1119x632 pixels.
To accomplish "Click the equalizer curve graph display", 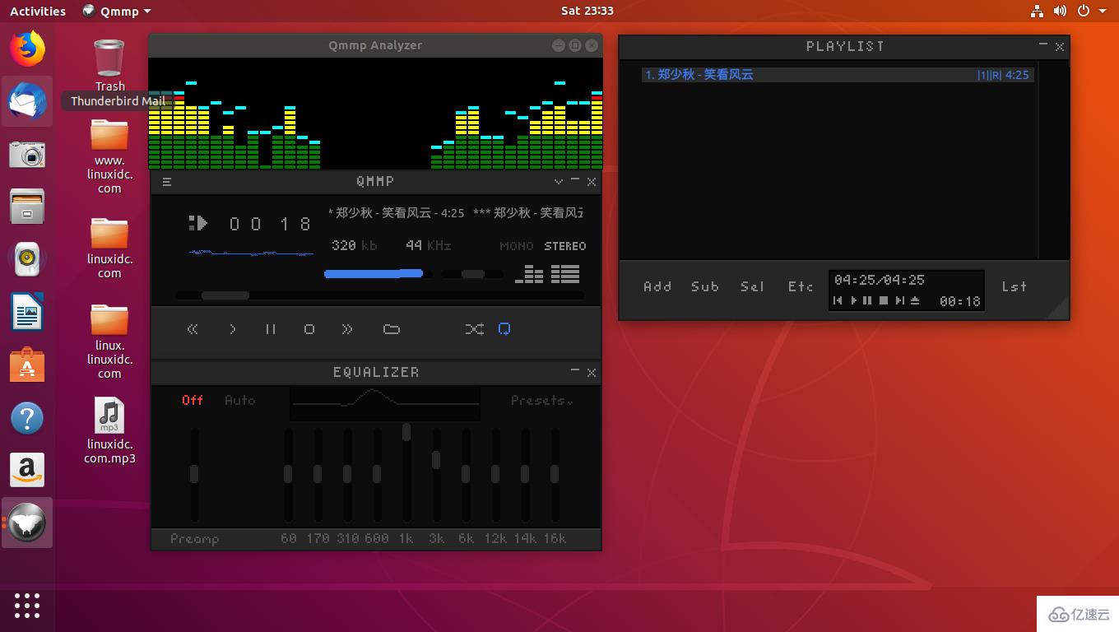I will tap(385, 404).
